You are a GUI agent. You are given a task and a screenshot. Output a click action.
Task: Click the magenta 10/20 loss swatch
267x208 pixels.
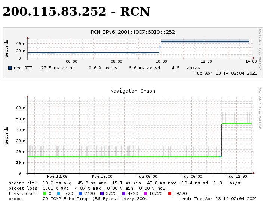(145, 193)
